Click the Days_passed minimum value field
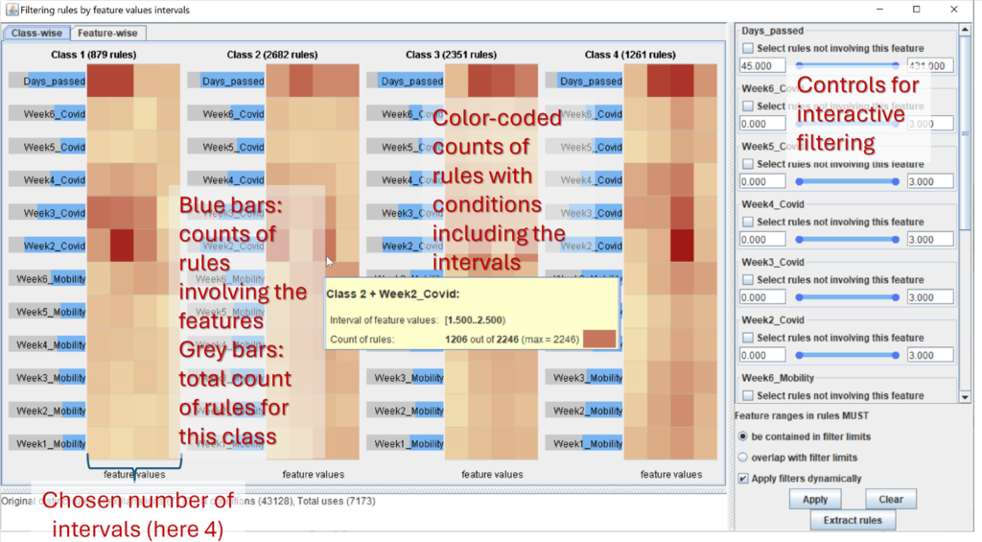This screenshot has width=982, height=542. (762, 66)
